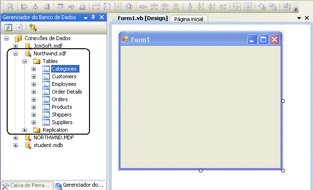Image resolution: width=313 pixels, height=190 pixels.
Task: Click the right-side resize handle of Form1
Action: [x=283, y=101]
